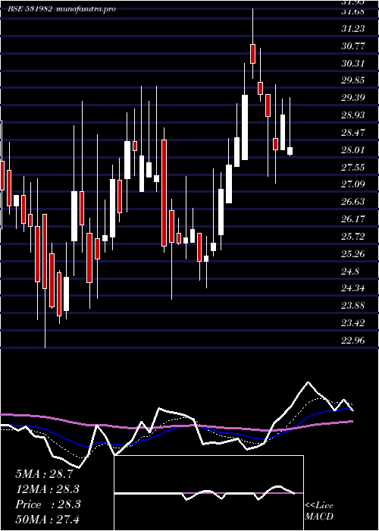Click the <<Live MACD label
This screenshot has width=379, height=531.
point(319,511)
